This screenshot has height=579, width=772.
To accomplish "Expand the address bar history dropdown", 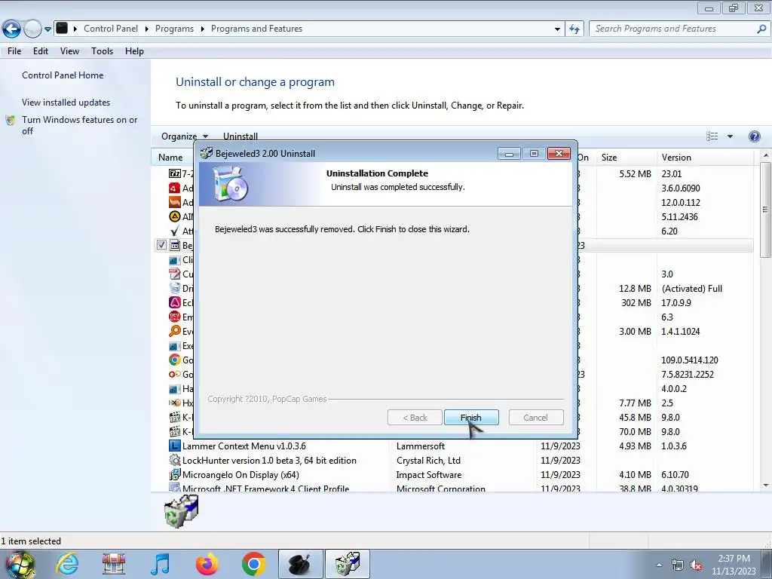I will (557, 29).
